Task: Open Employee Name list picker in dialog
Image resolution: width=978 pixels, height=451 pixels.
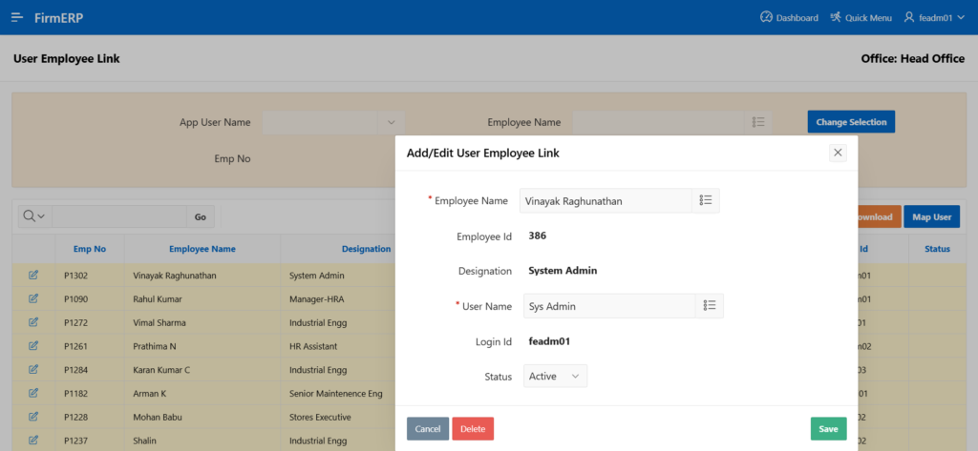Action: pos(706,200)
